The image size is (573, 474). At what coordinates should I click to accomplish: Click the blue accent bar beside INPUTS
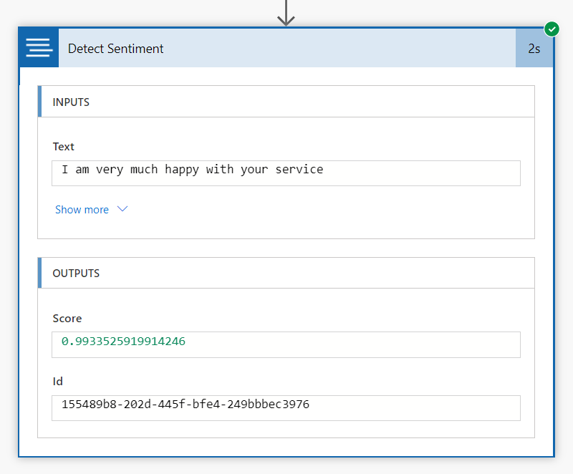(x=40, y=102)
